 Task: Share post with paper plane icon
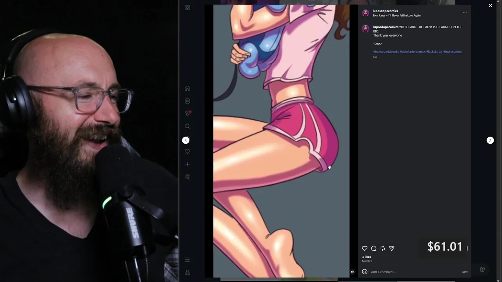tap(392, 248)
